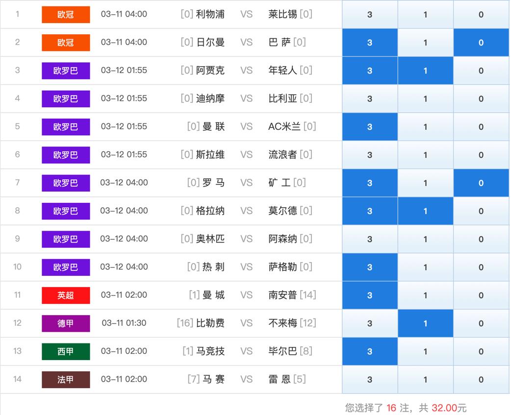Select result 1 for 利物浦 vs 莱比锡
Image resolution: width=511 pixels, height=415 pixels.
pyautogui.click(x=426, y=14)
